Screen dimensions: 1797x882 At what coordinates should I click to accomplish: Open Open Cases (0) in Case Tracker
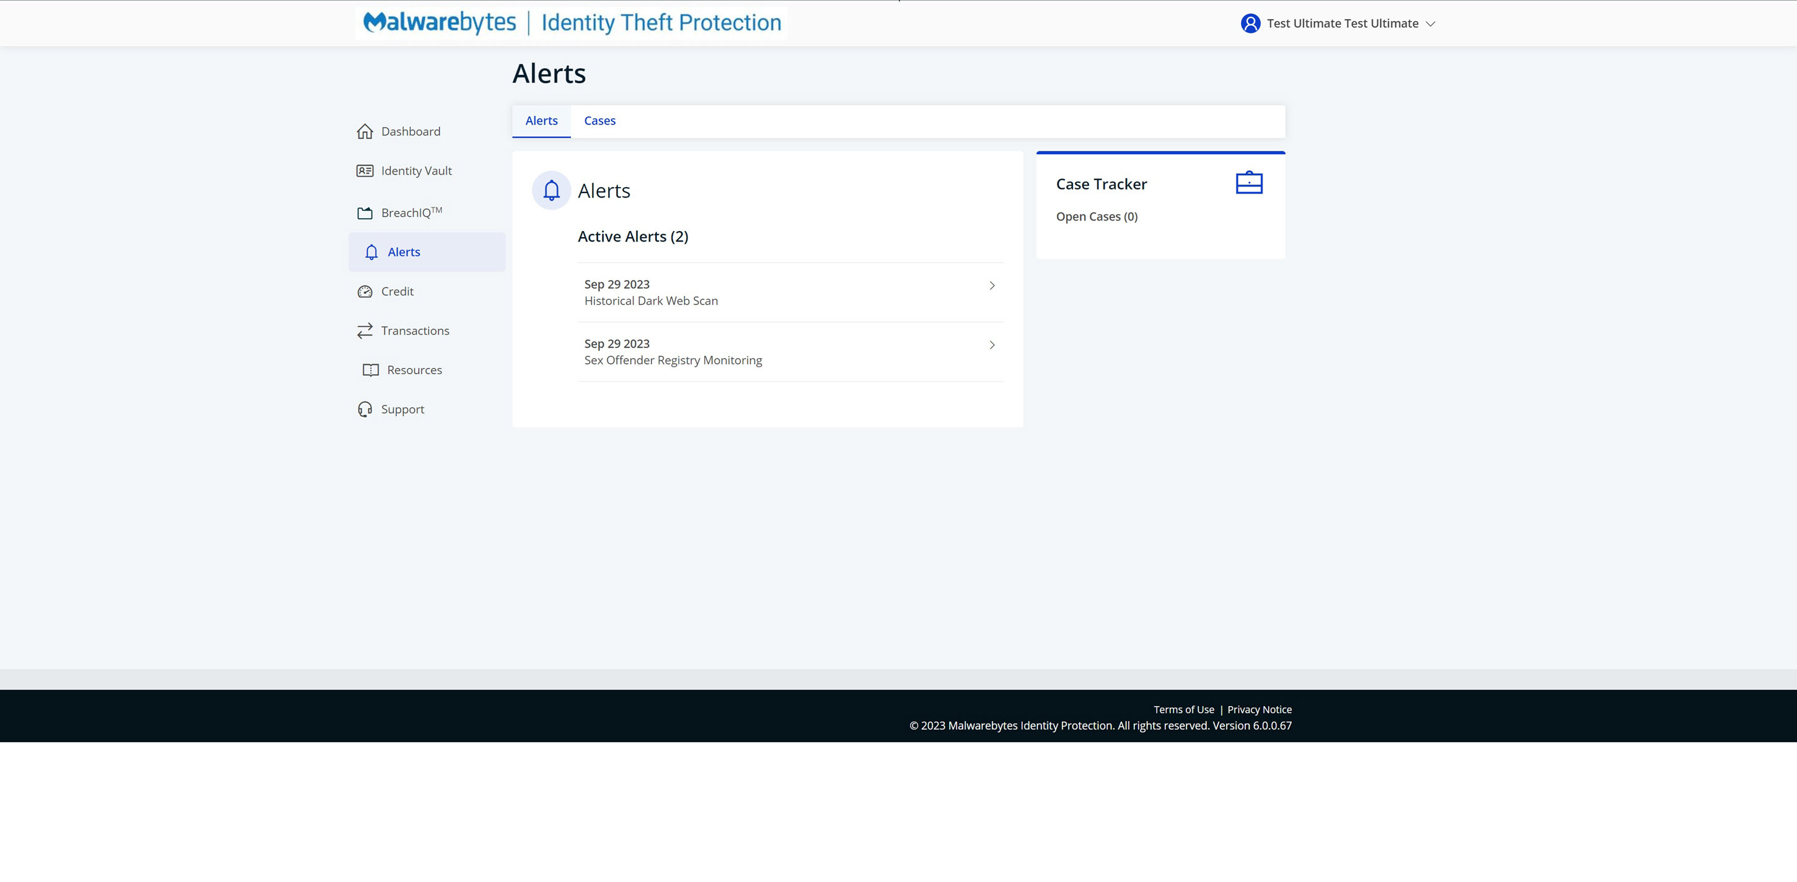[x=1097, y=217]
